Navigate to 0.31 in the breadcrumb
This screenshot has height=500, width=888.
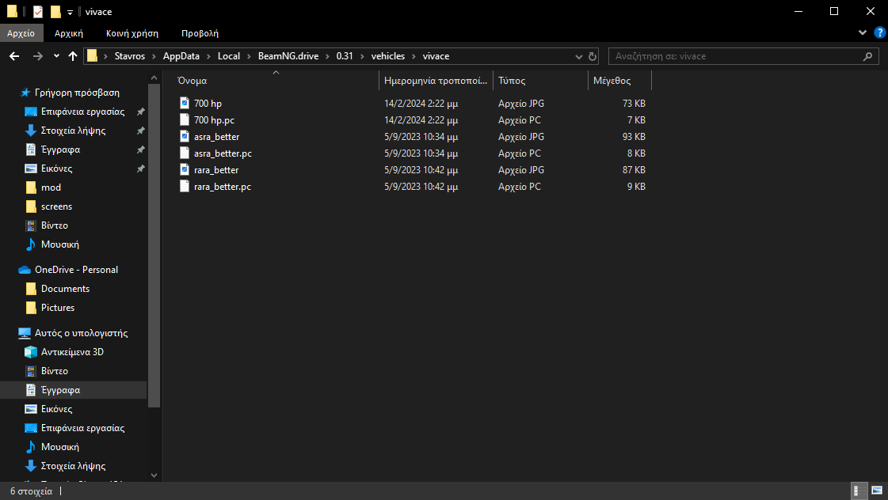[345, 56]
